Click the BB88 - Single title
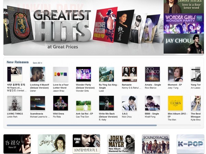This screenshot has width=206, height=154. (x=152, y=114)
